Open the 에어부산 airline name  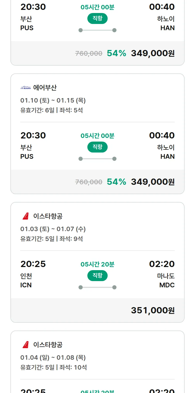[x=45, y=88]
